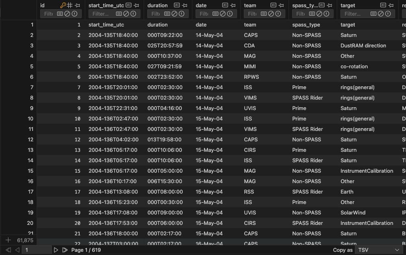This screenshot has width=406, height=255.
Task: Pin the start_time_utc column
Action: point(137,5)
